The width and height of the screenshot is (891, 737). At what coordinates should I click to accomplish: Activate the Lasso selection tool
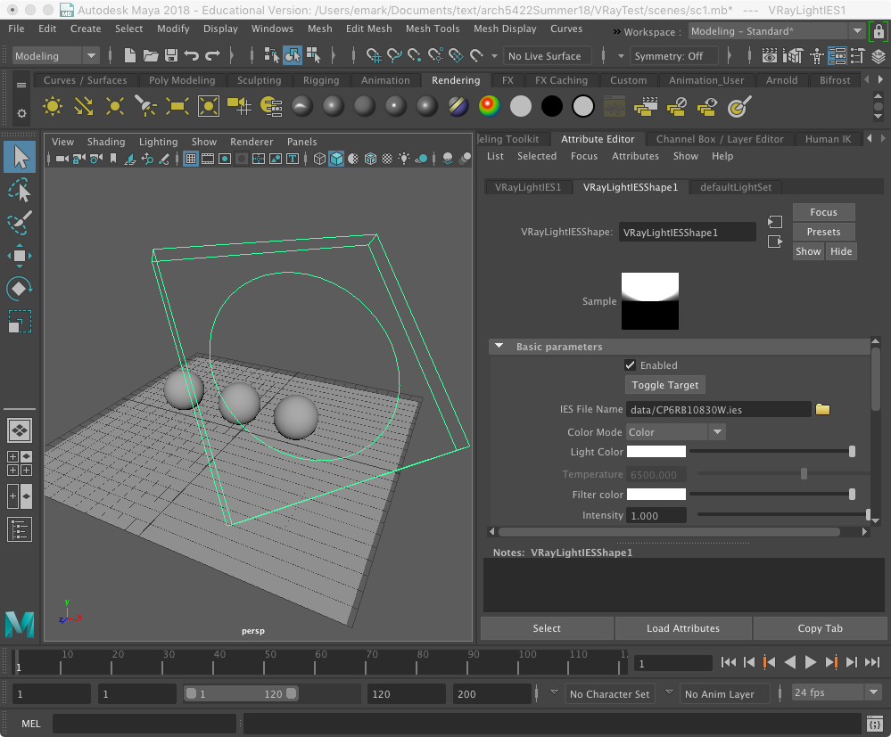pyautogui.click(x=20, y=190)
